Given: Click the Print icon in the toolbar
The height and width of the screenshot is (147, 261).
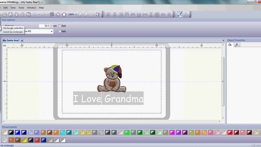Looking at the screenshot, I should tap(16, 15).
